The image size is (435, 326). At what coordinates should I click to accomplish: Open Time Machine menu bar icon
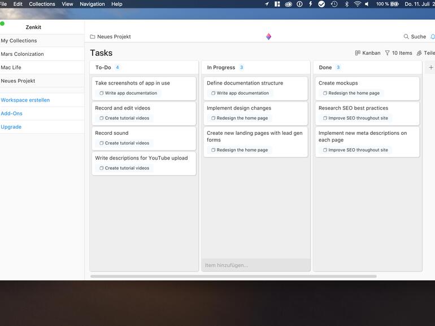(x=334, y=4)
